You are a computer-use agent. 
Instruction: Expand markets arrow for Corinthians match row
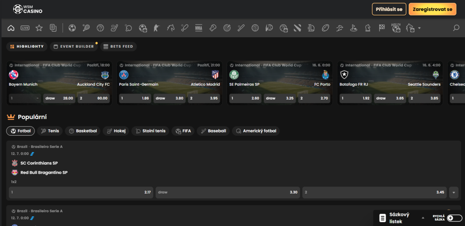pyautogui.click(x=454, y=192)
